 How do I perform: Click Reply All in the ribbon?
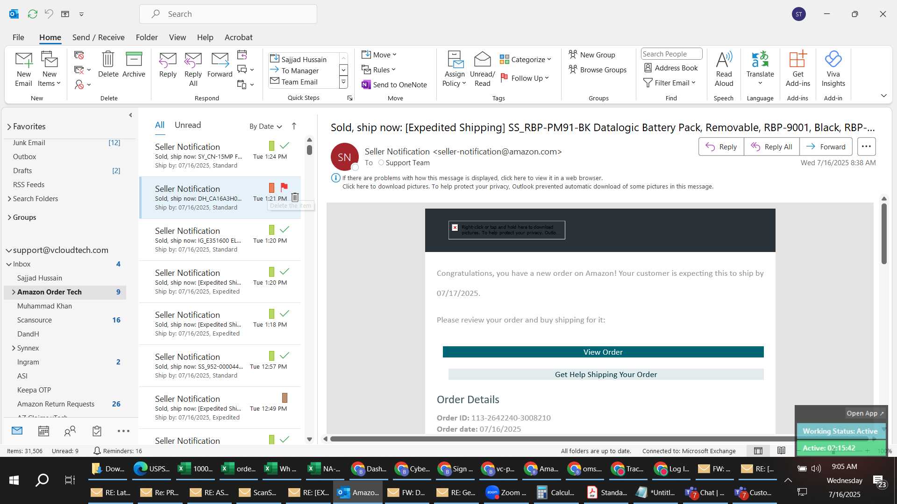[193, 69]
